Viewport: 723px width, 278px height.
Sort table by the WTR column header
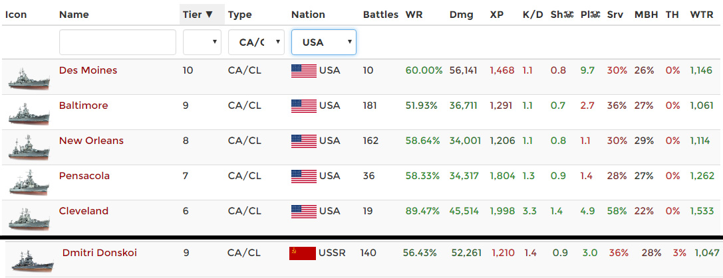(702, 15)
